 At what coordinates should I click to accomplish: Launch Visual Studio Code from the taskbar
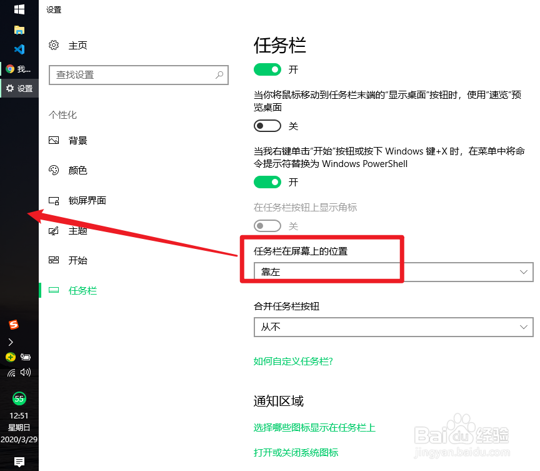pos(19,49)
